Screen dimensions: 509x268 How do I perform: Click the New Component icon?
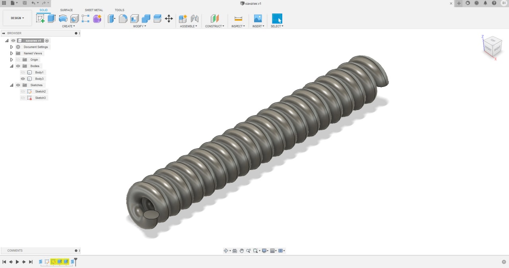[183, 18]
